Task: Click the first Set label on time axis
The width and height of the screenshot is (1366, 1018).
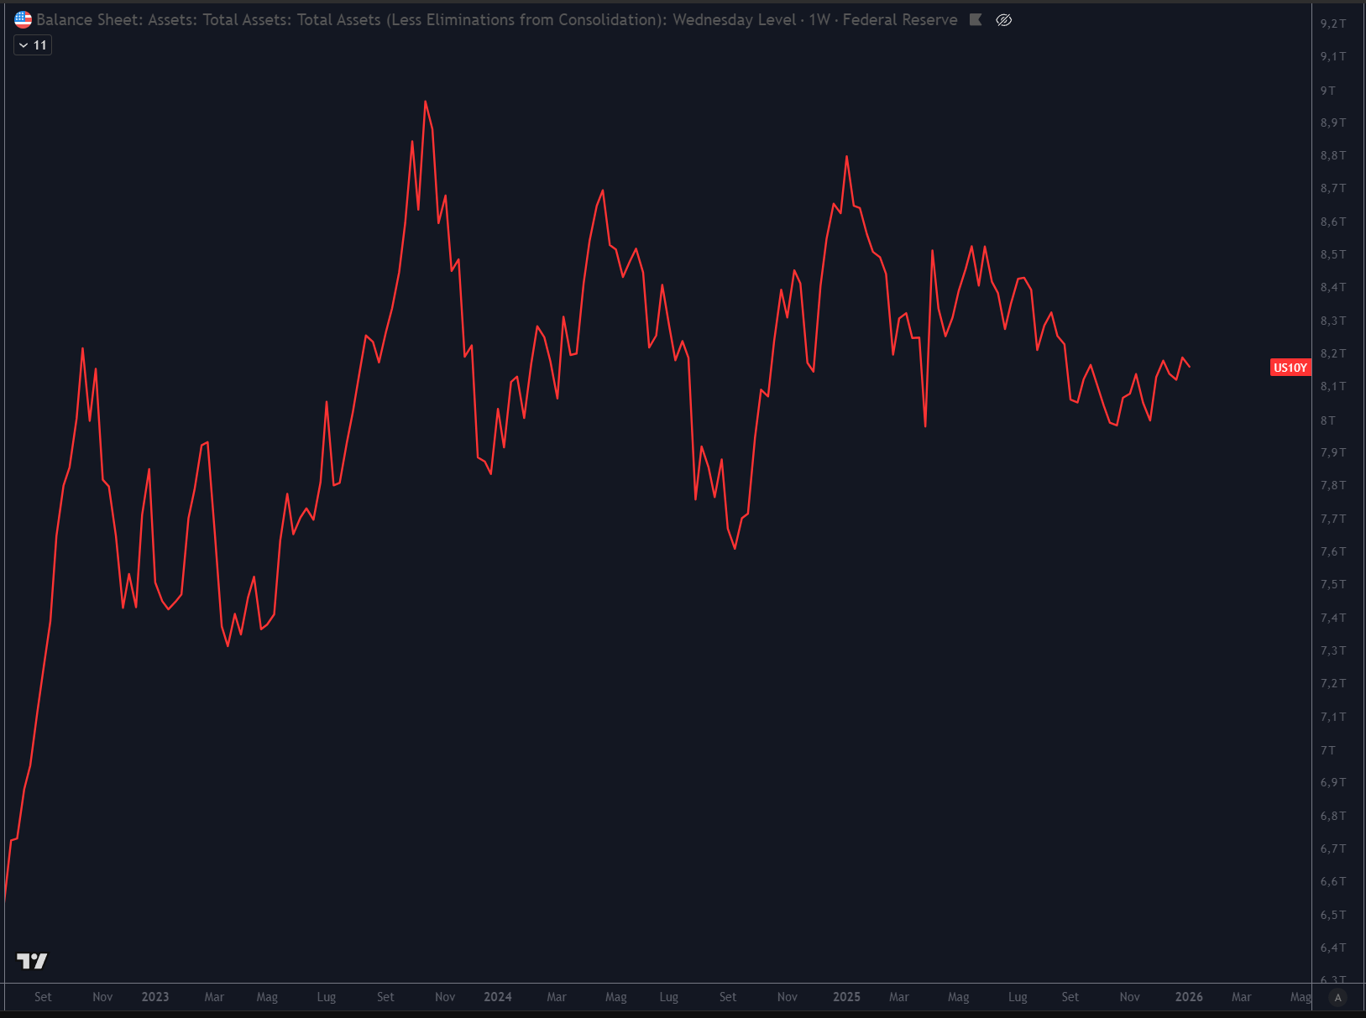Action: click(x=43, y=997)
